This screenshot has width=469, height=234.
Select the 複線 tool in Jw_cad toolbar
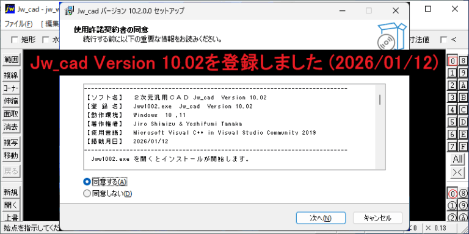(11, 76)
